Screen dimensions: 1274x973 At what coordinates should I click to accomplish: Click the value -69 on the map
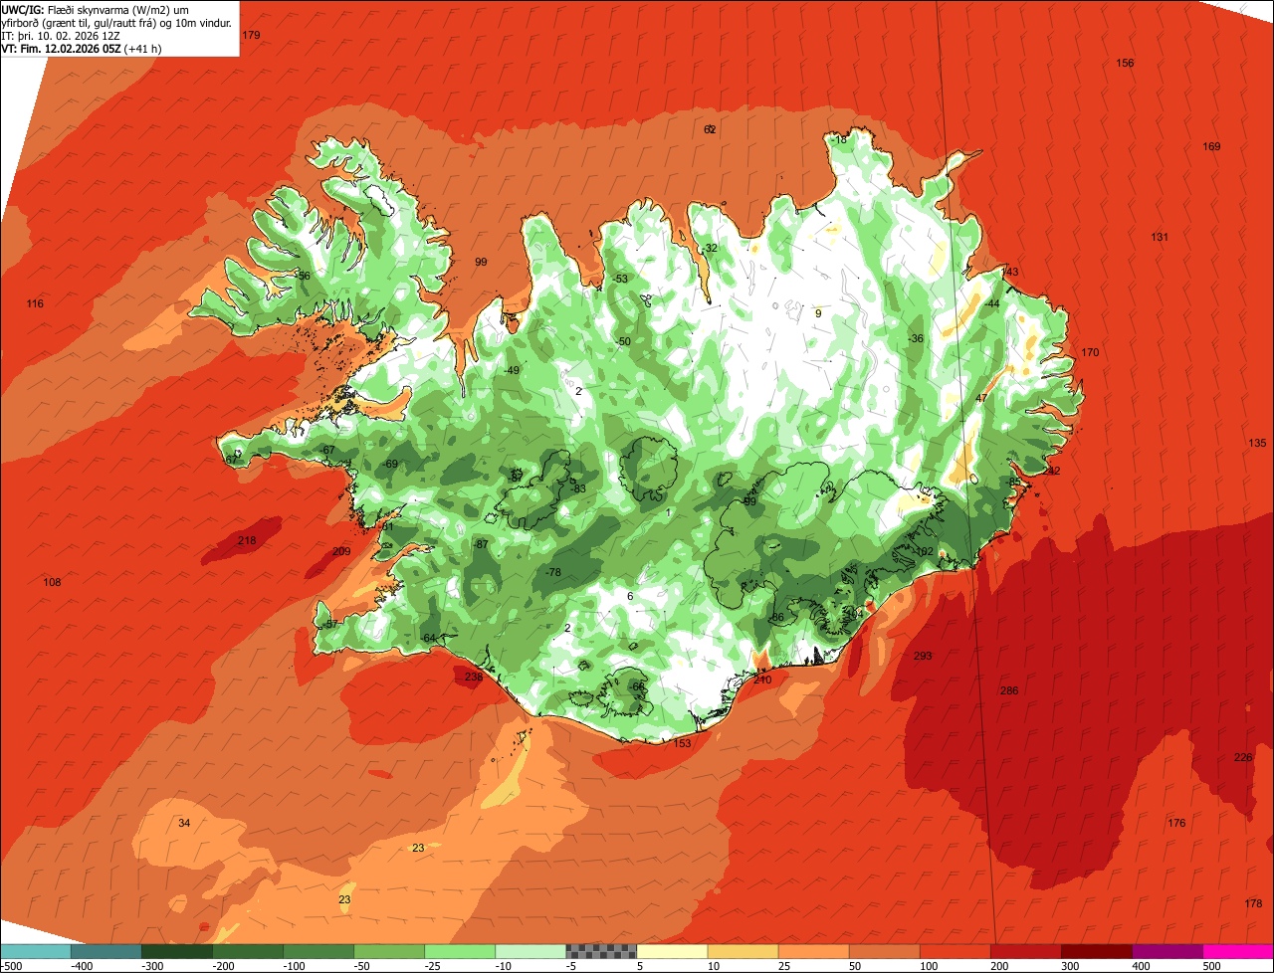point(390,464)
